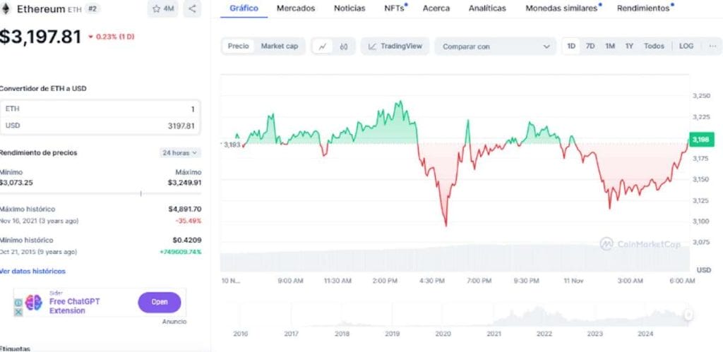The height and width of the screenshot is (352, 723).
Task: Close the Sider ad with X icon
Action: point(18,312)
